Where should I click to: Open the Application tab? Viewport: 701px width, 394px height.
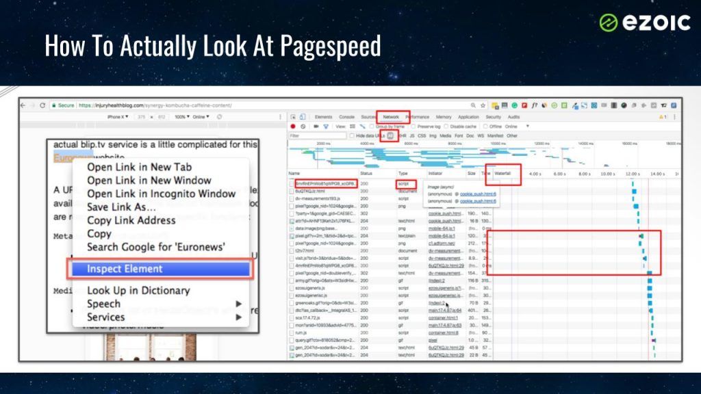click(x=468, y=117)
